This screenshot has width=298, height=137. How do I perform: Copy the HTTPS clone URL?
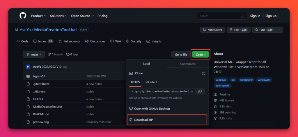(200, 91)
